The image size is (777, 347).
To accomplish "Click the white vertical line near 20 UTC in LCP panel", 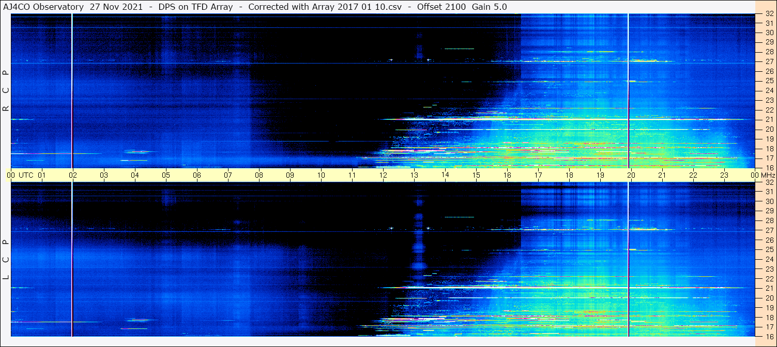I will (628, 258).
